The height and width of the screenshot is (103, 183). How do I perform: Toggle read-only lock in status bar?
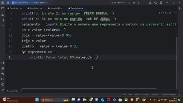pyautogui.click(x=180, y=94)
